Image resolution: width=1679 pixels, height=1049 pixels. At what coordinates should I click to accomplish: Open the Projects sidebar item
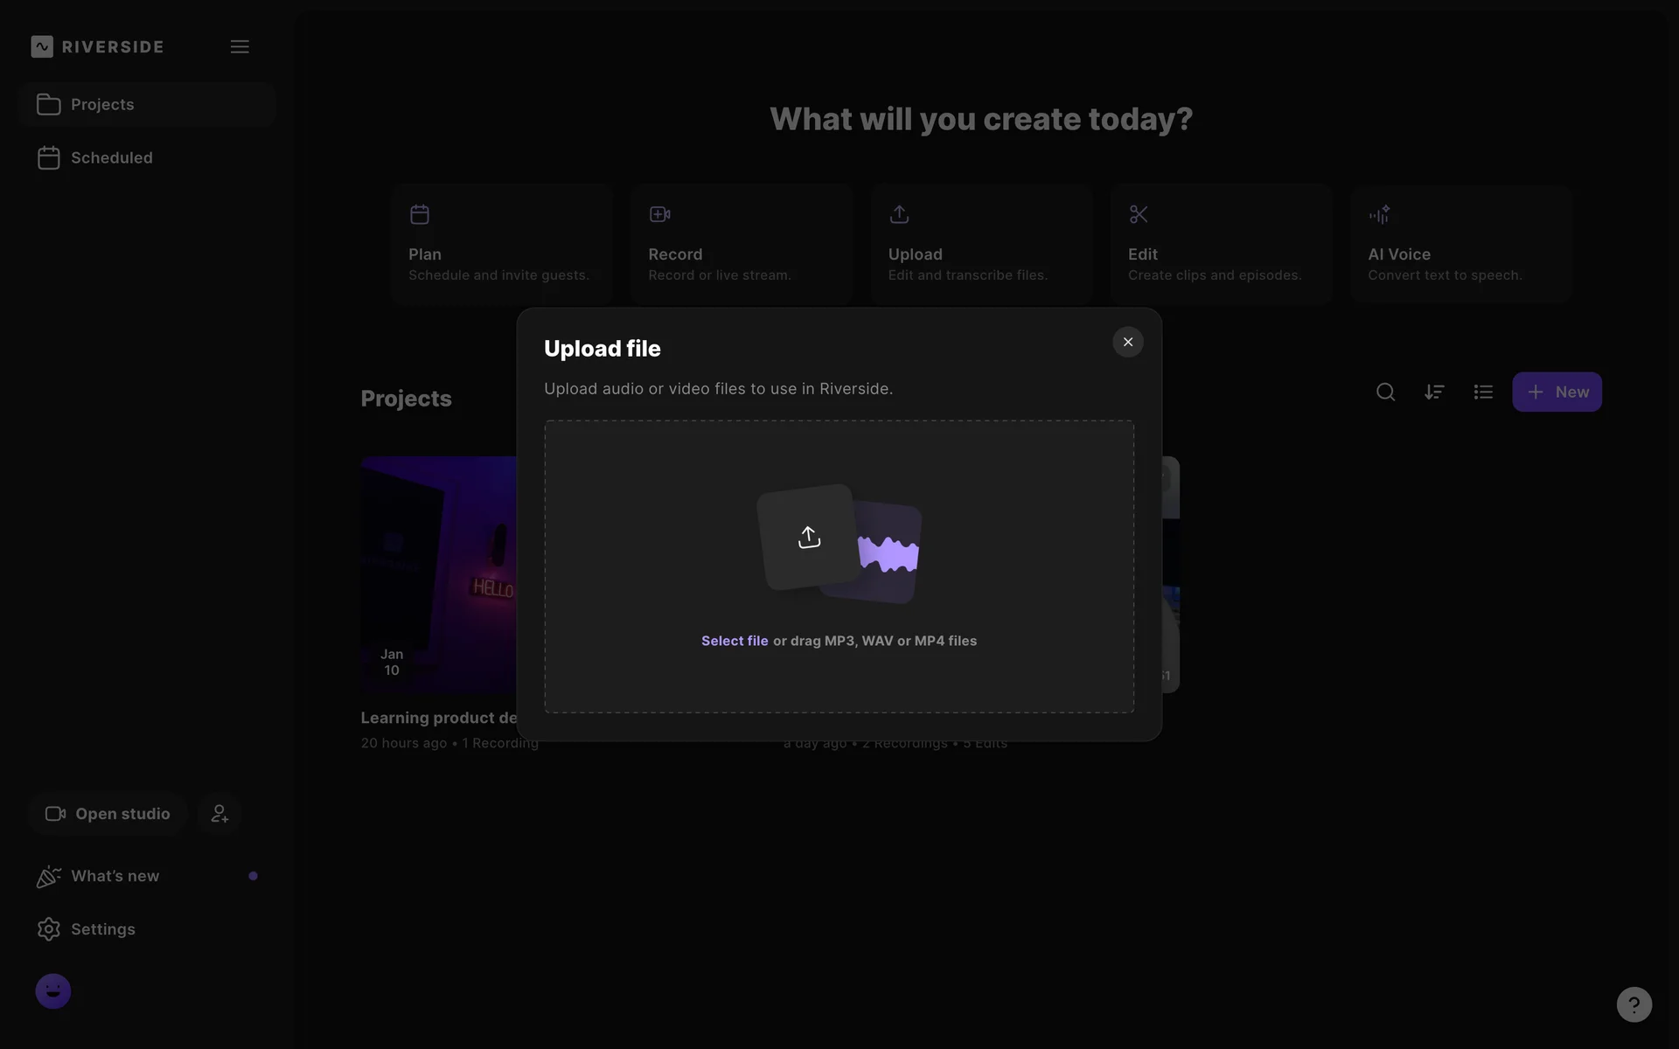tap(102, 105)
